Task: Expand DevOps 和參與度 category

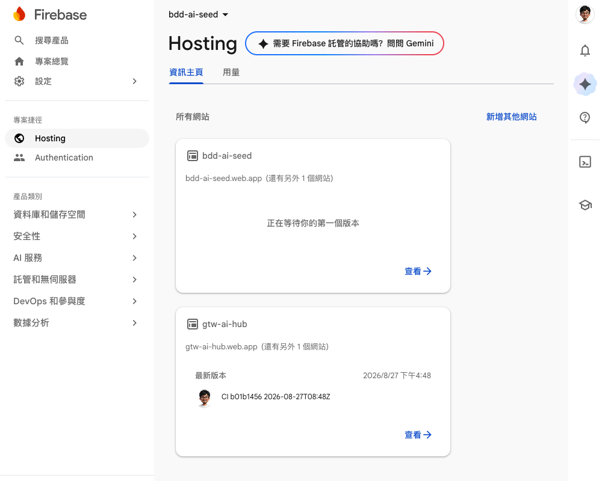Action: [134, 301]
